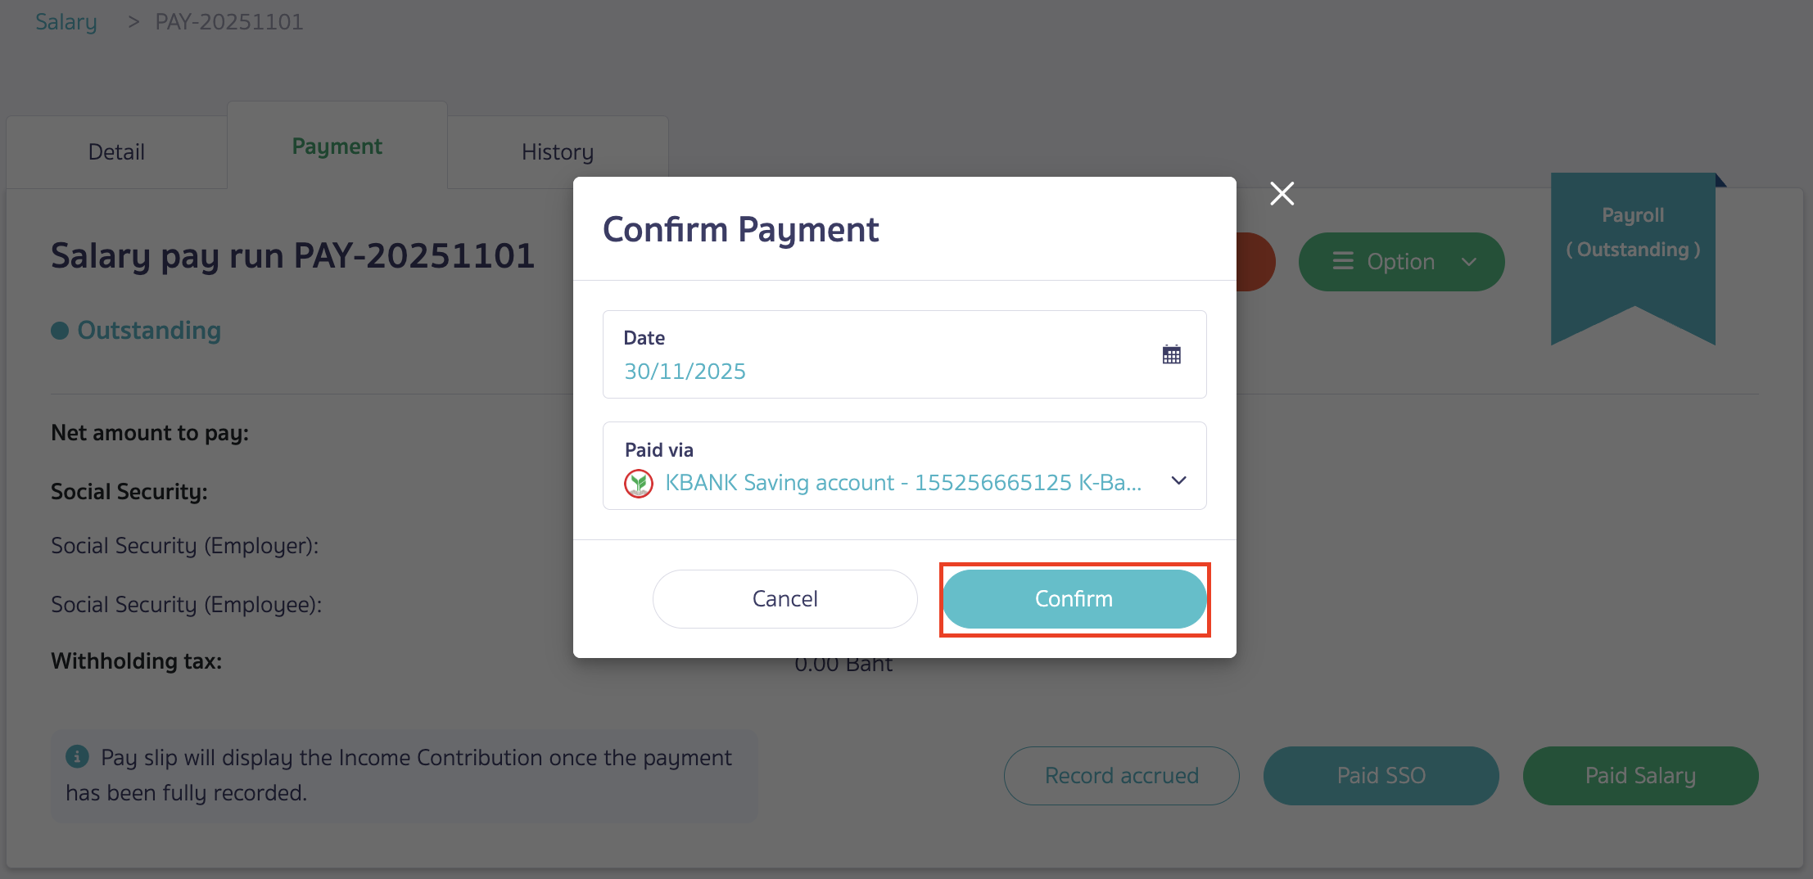Open the History tab
Screen dimensions: 1813x879
tap(557, 151)
